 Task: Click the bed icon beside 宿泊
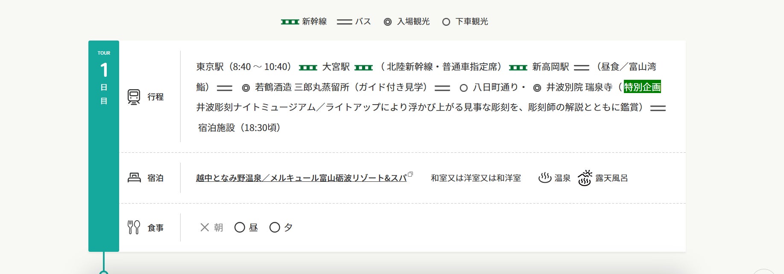[x=134, y=178]
